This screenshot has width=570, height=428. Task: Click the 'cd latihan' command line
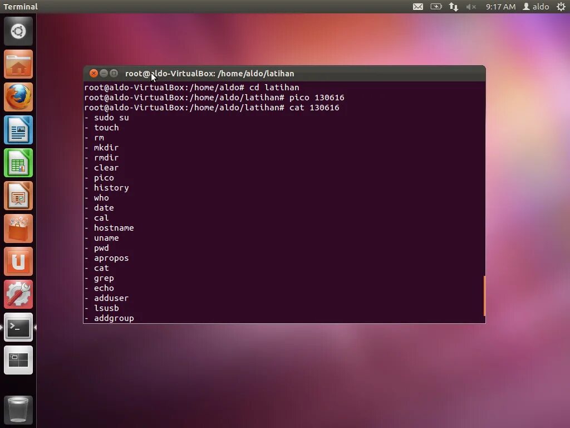point(191,87)
